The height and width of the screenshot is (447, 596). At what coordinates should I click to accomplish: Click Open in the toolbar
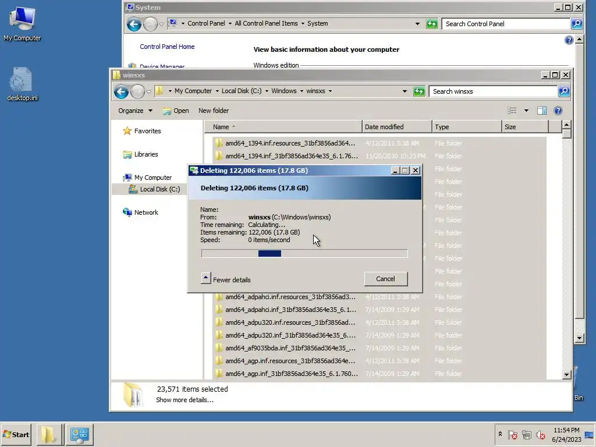[176, 111]
